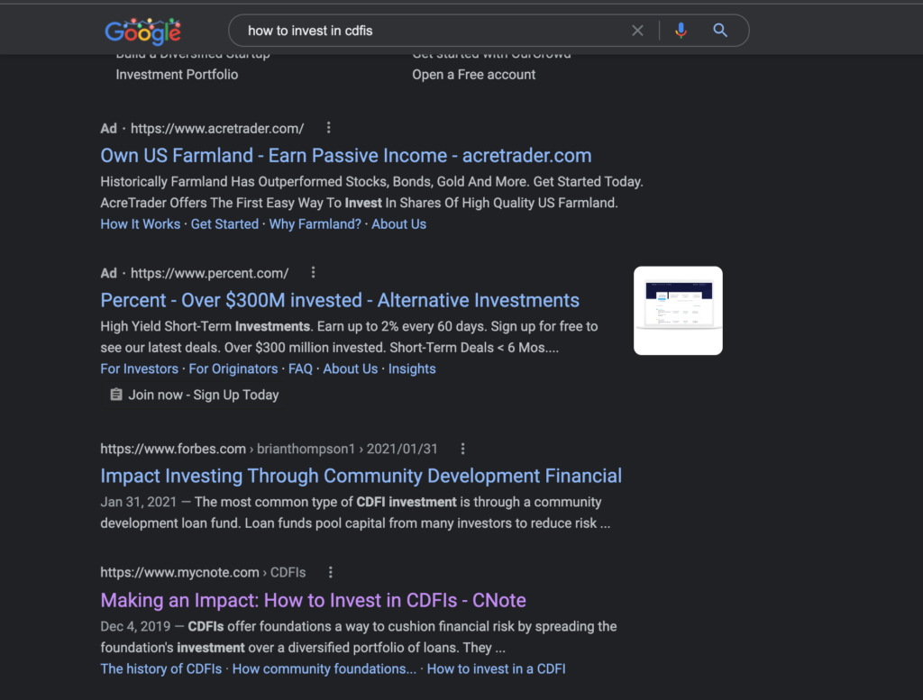Open Forbes Impact Investing article
The image size is (923, 700).
[x=361, y=476]
